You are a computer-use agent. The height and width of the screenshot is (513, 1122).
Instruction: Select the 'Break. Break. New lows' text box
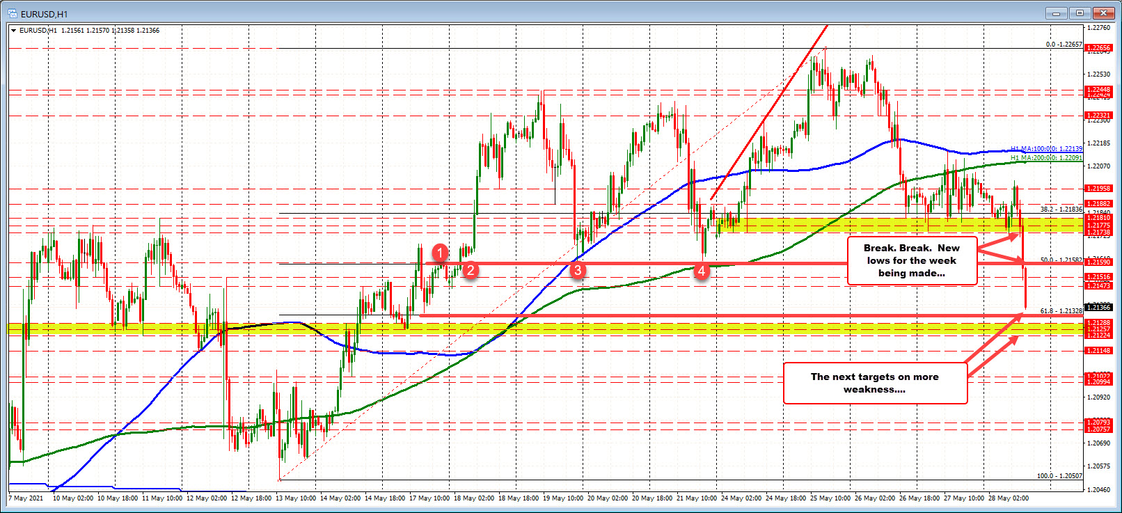coord(911,260)
